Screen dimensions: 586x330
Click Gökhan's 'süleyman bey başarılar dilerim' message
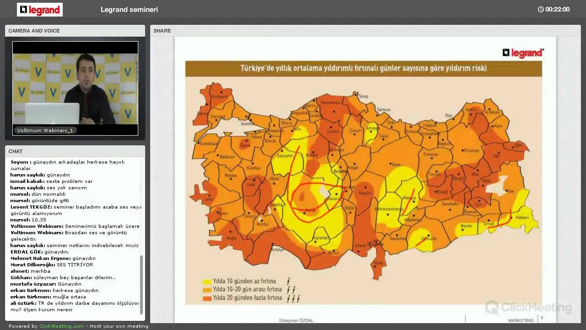click(x=63, y=277)
